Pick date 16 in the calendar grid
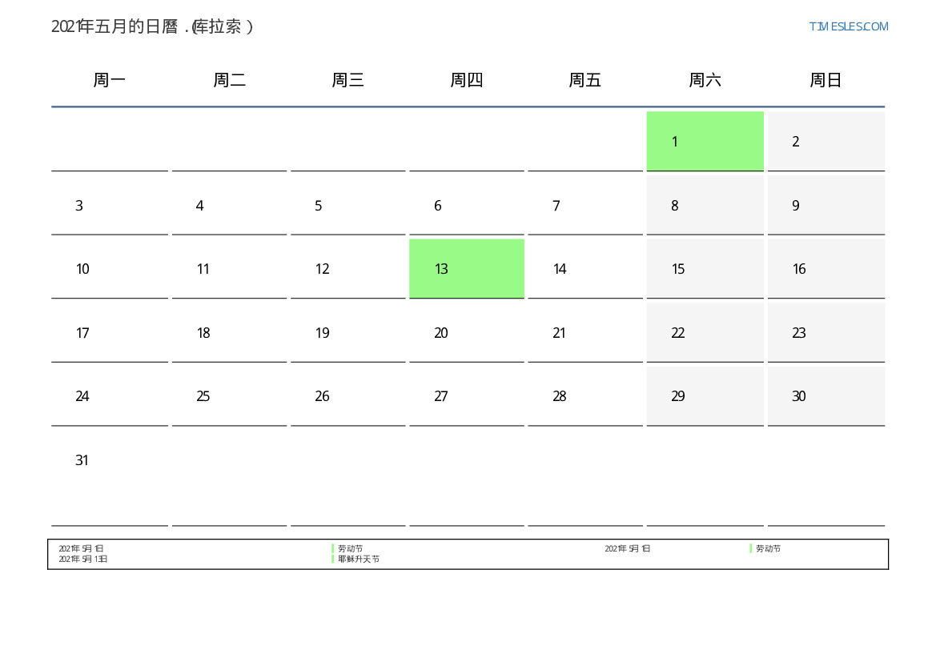Screen dimensions: 936x662 [x=826, y=269]
